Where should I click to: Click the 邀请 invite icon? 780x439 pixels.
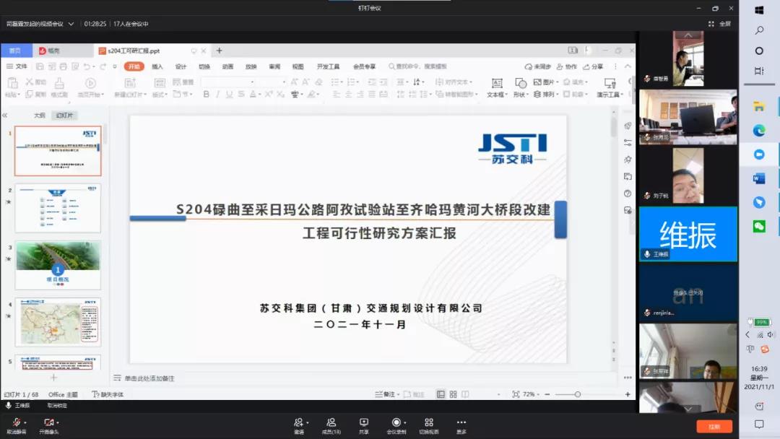[298, 422]
